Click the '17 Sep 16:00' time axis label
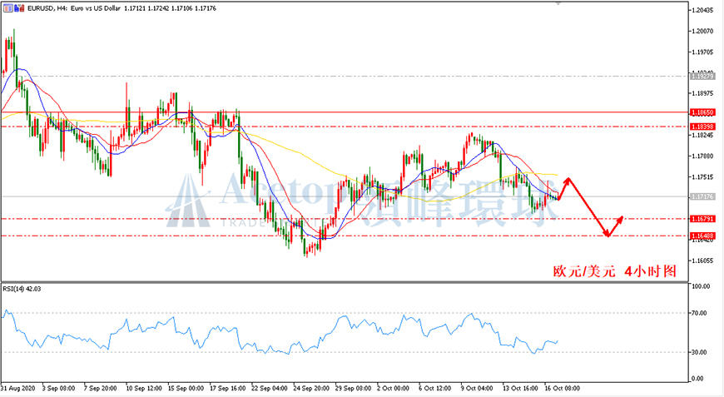 228,388
